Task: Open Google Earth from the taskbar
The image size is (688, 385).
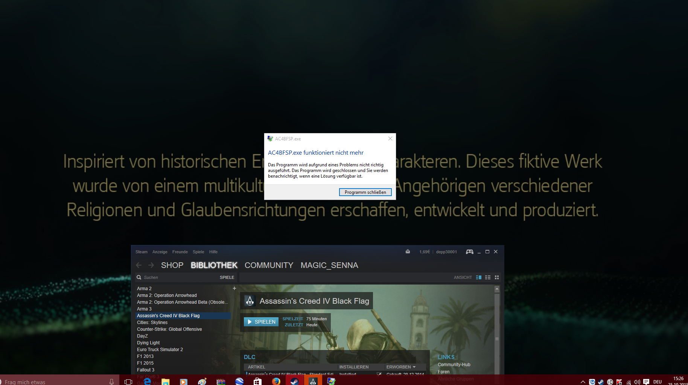Action: pyautogui.click(x=239, y=382)
